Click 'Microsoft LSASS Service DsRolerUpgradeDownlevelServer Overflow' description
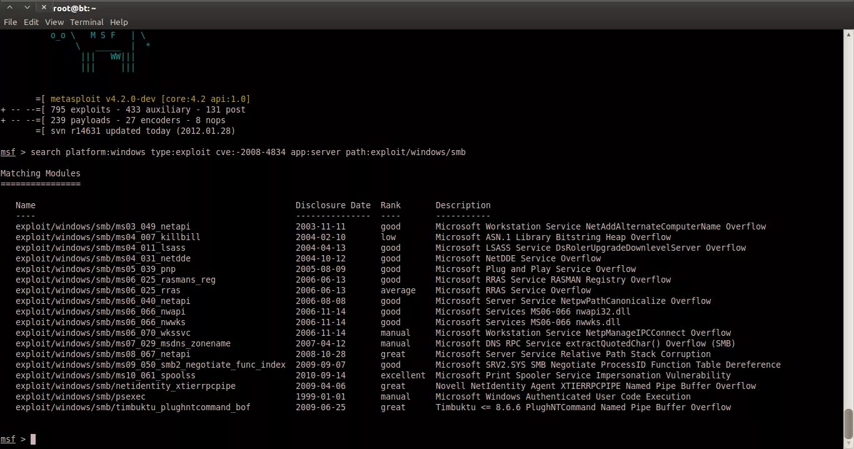Viewport: 854px width, 449px height. tap(591, 248)
